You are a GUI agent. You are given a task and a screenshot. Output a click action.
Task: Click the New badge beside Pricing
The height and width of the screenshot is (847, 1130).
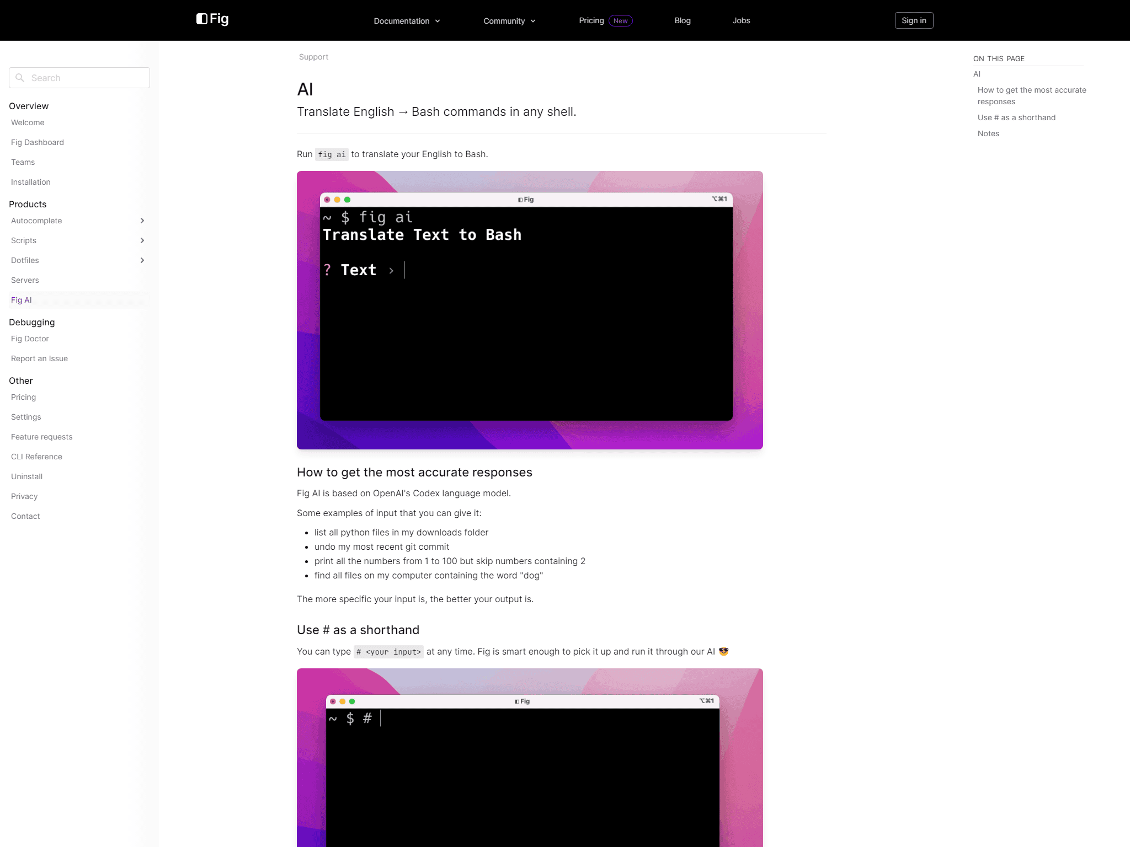coord(620,21)
